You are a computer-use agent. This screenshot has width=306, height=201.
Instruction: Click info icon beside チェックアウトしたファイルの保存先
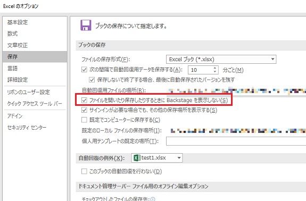click(153, 199)
